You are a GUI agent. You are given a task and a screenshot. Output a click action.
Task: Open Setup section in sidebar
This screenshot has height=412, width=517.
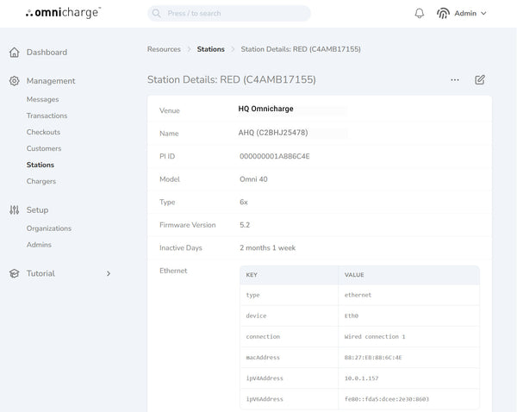[37, 209]
